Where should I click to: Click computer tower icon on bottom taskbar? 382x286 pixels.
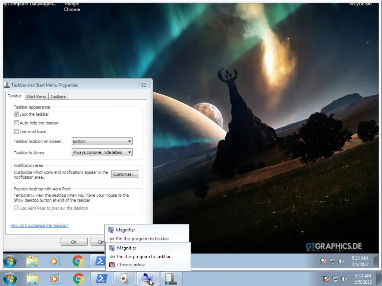point(171,279)
